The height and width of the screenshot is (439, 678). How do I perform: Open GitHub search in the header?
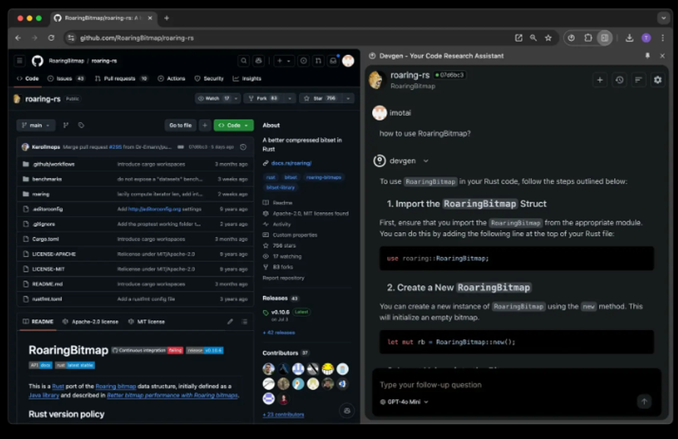pyautogui.click(x=244, y=61)
